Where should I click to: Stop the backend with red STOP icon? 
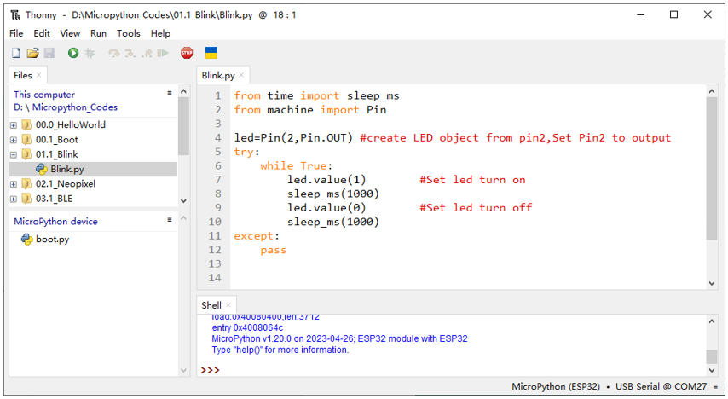[187, 53]
